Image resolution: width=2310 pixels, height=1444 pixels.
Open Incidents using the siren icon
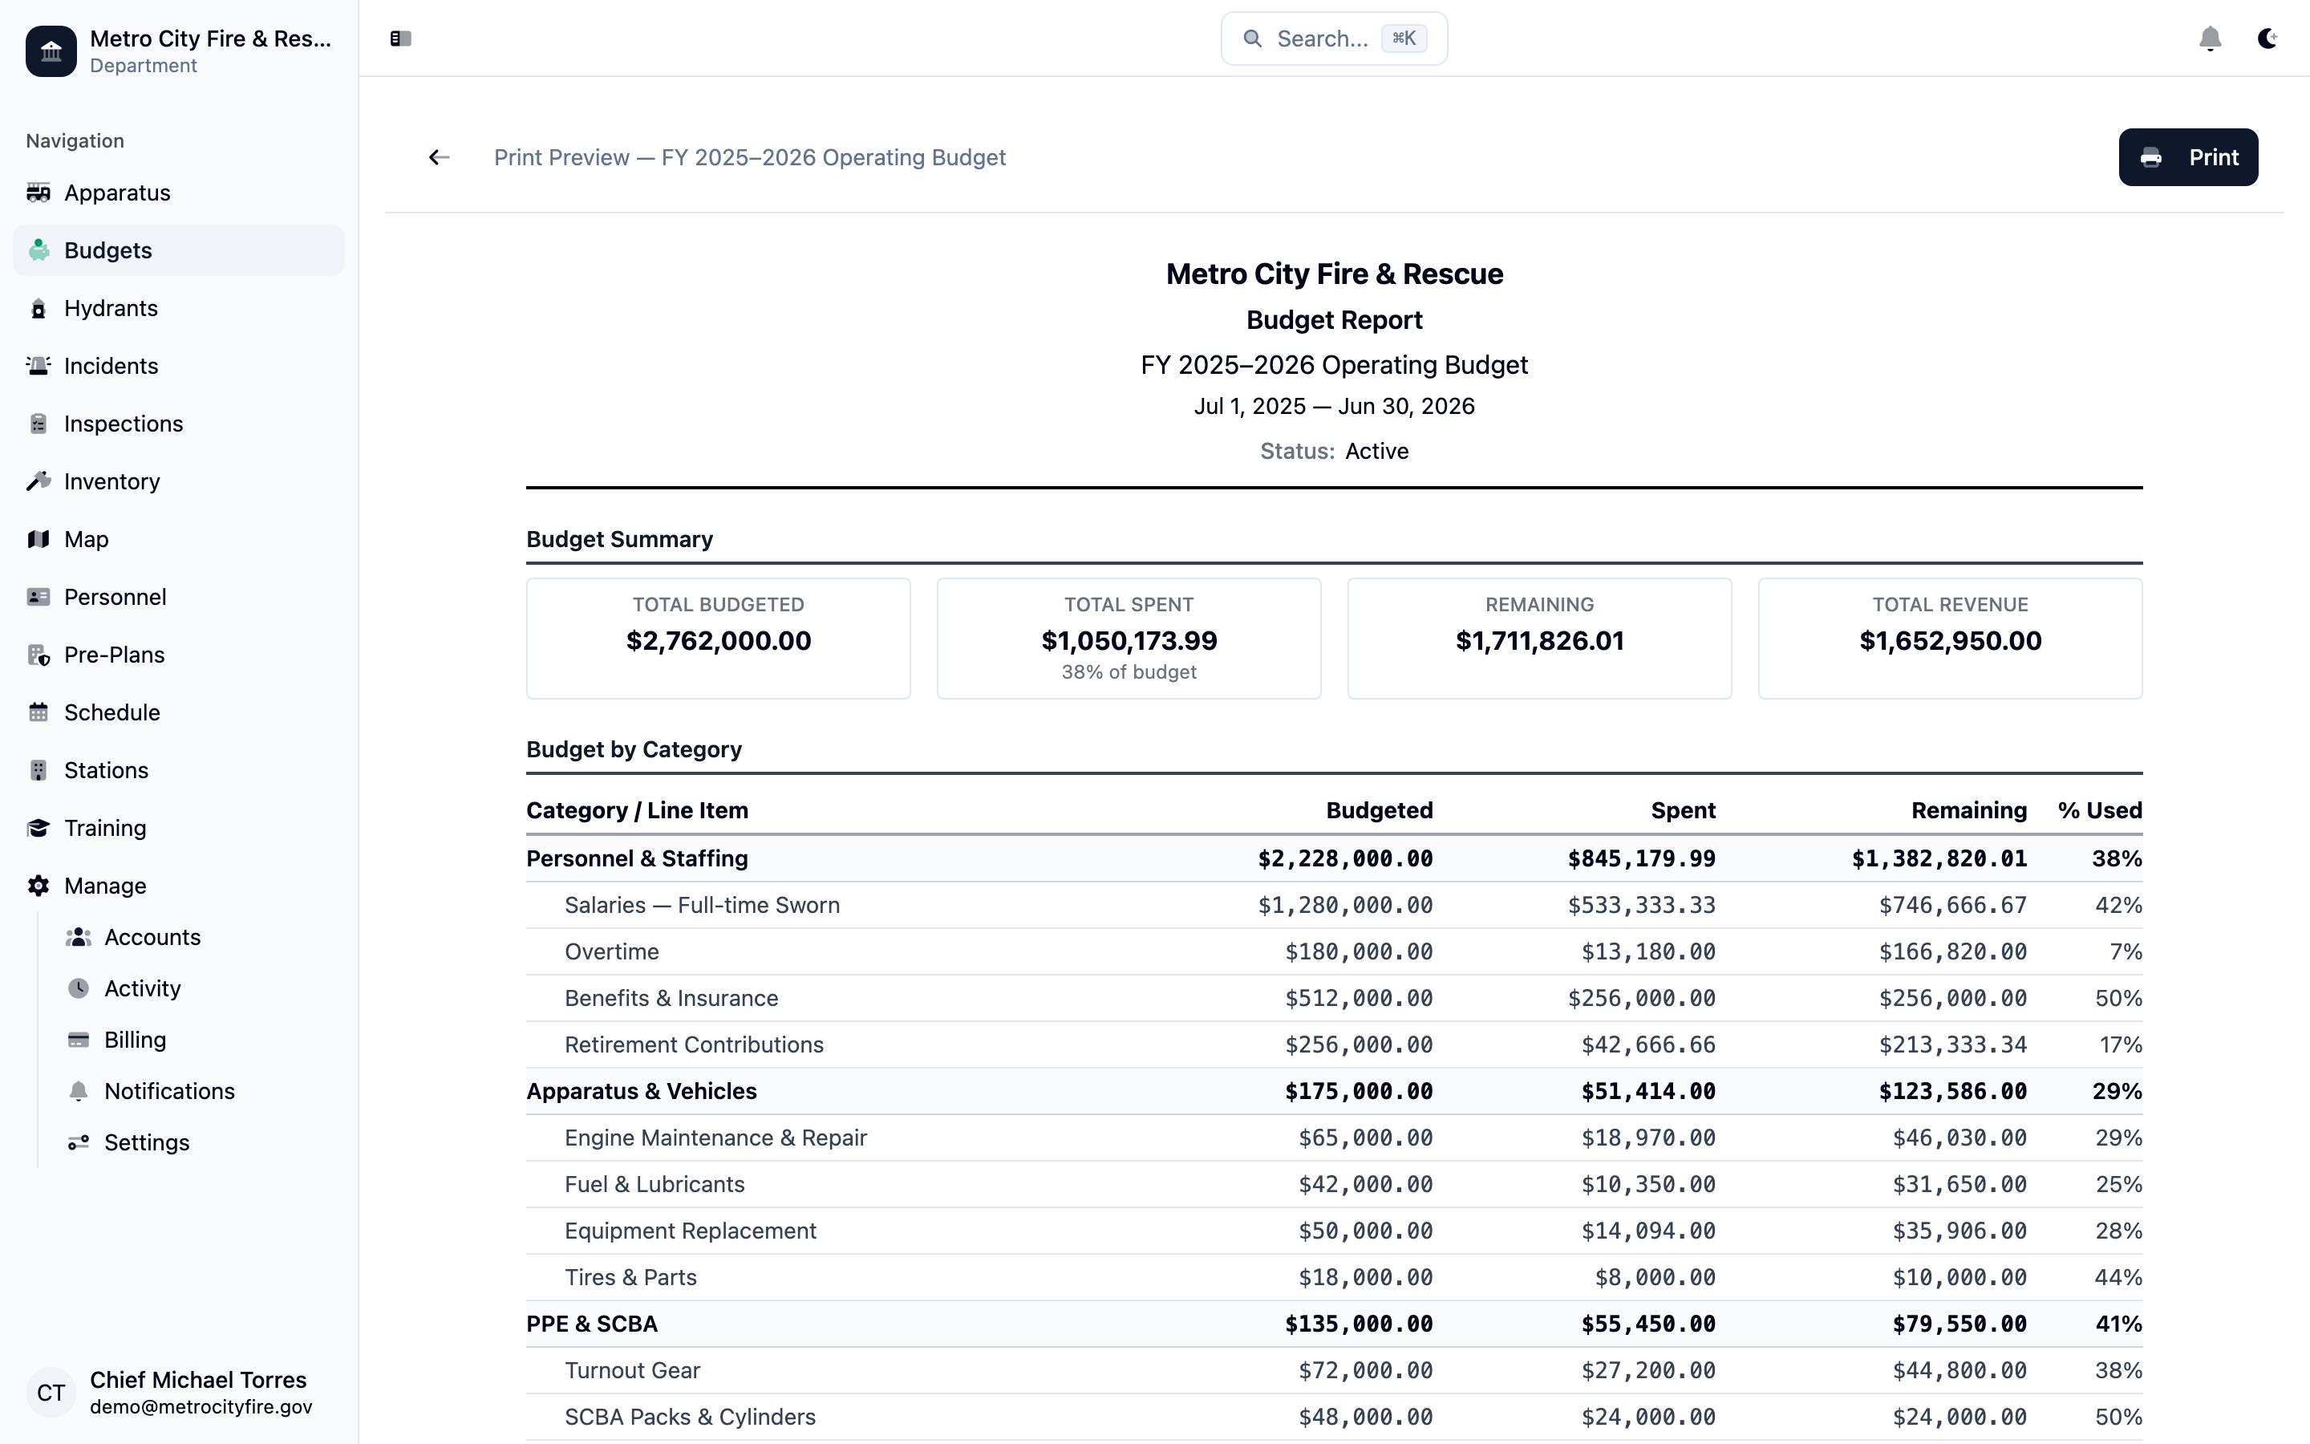tap(39, 366)
